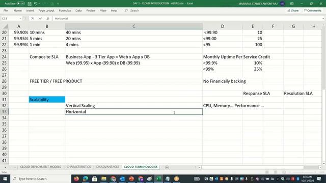Click the Insert Function fx icon
The width and height of the screenshot is (326, 183).
tap(48, 18)
